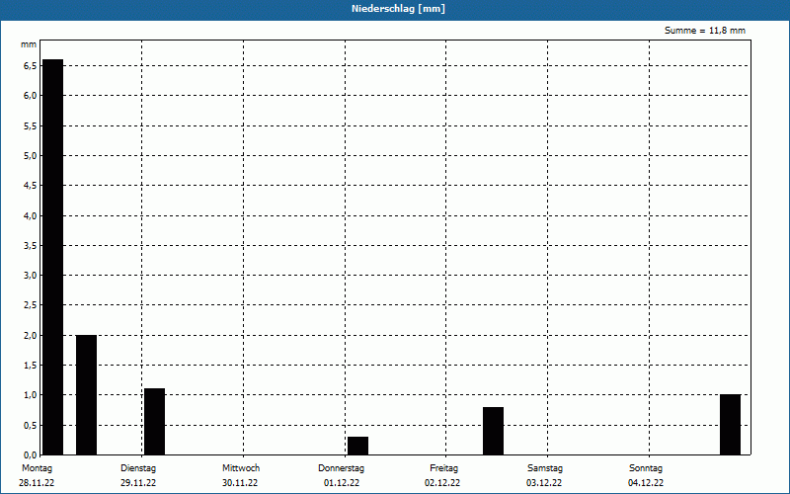Click the Donnerstag axis label
This screenshot has width=790, height=494.
click(341, 467)
